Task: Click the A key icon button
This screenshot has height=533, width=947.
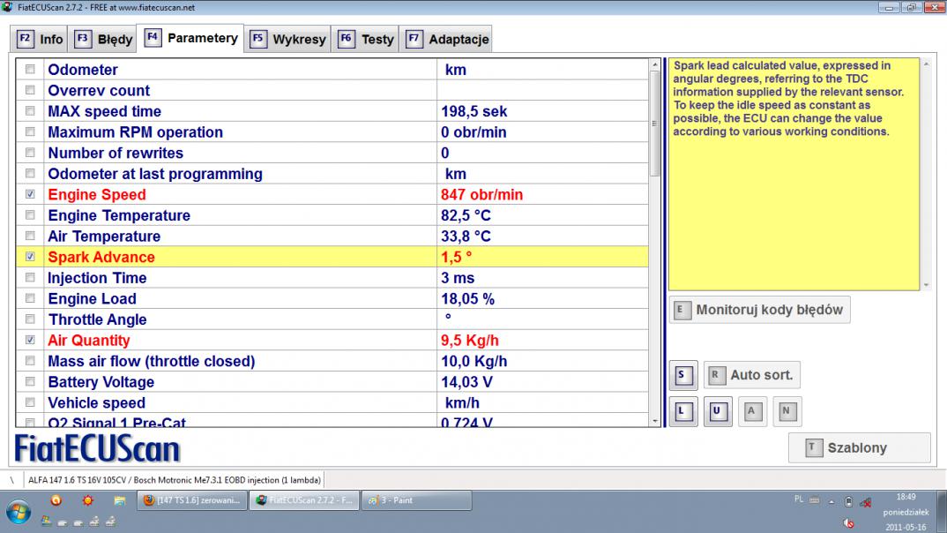Action: [x=752, y=411]
